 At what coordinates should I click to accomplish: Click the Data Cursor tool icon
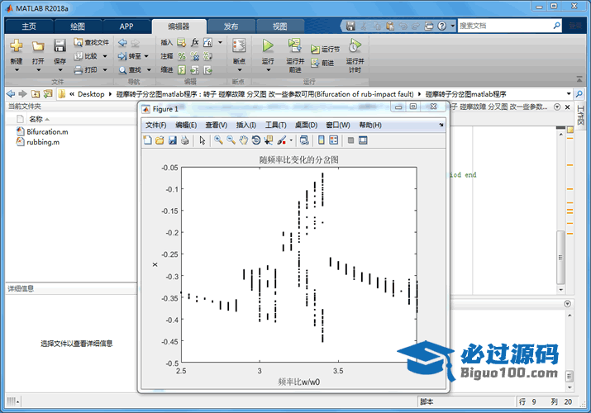pos(269,140)
